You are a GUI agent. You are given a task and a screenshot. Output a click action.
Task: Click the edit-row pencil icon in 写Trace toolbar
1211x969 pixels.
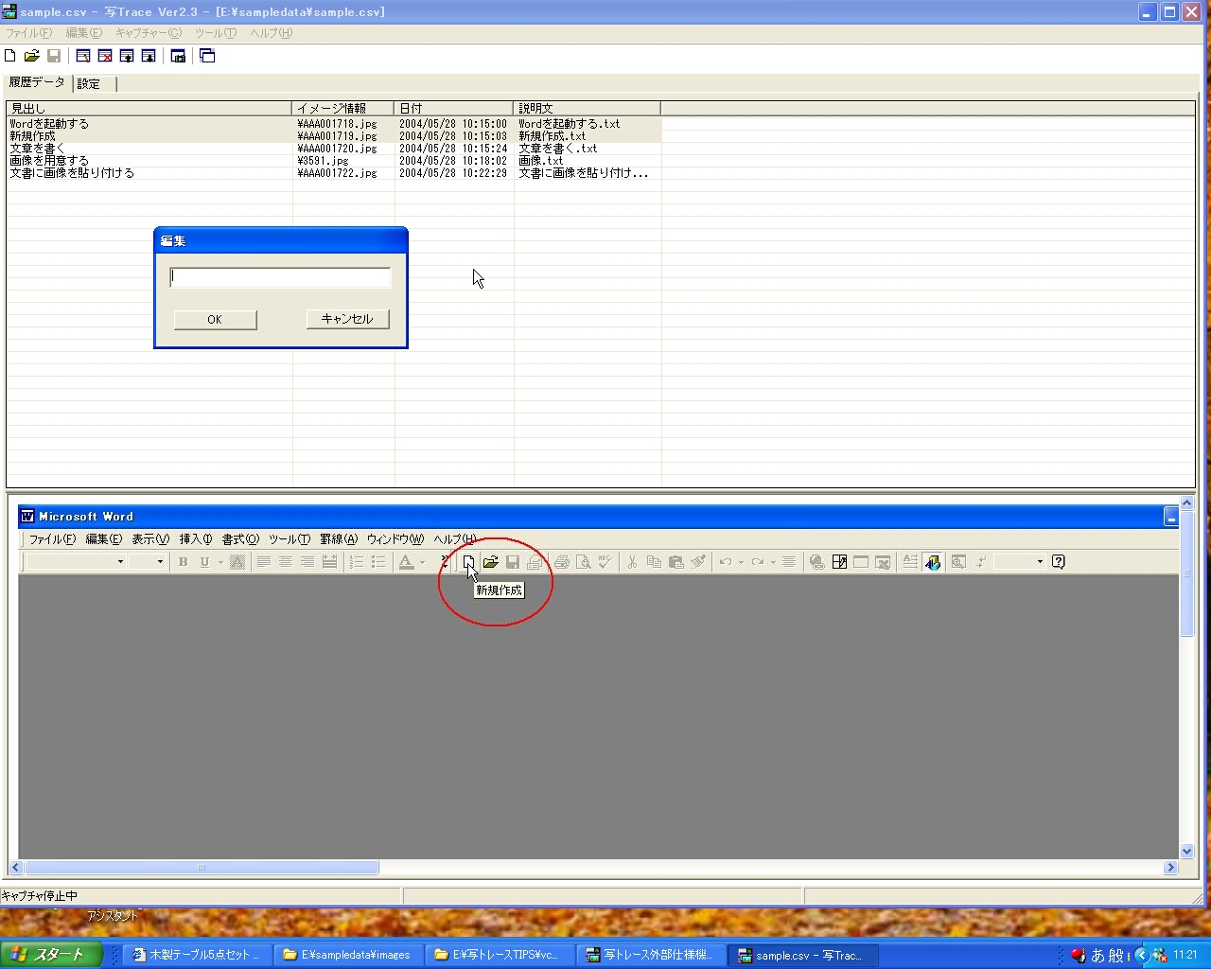(x=83, y=56)
